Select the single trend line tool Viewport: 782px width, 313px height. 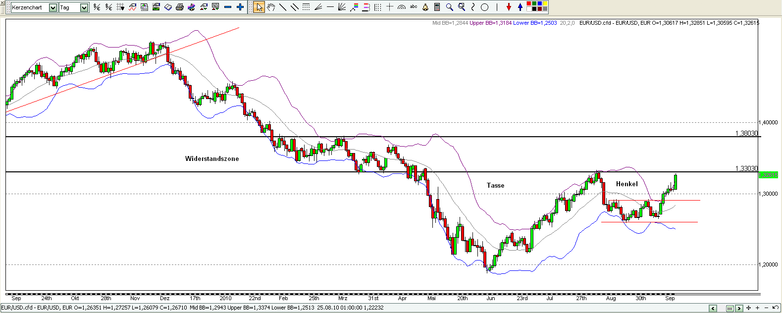click(283, 7)
